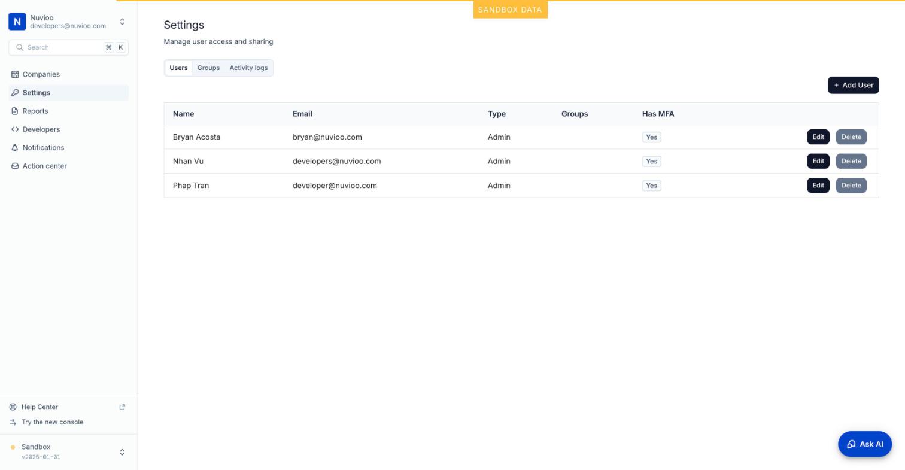
Task: Open the Ask AI assistant
Action: click(865, 444)
